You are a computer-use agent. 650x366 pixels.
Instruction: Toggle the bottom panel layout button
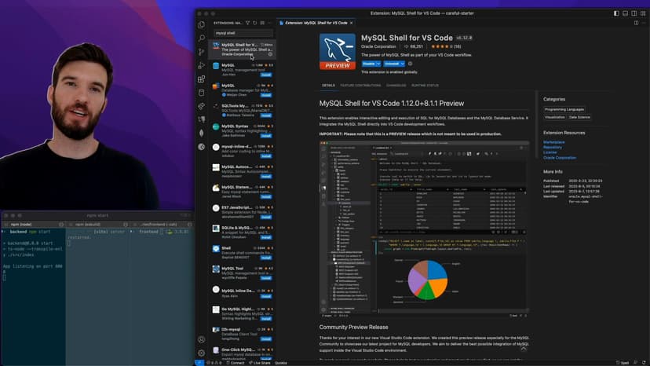625,13
